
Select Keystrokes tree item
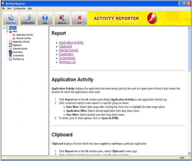(x=18, y=52)
